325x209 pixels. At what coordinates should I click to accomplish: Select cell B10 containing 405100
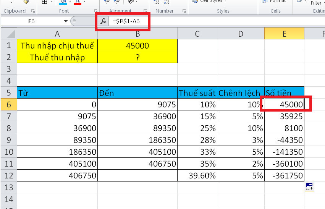(137, 152)
